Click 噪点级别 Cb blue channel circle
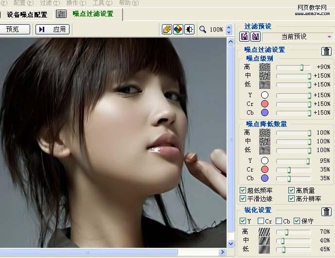 (264, 113)
